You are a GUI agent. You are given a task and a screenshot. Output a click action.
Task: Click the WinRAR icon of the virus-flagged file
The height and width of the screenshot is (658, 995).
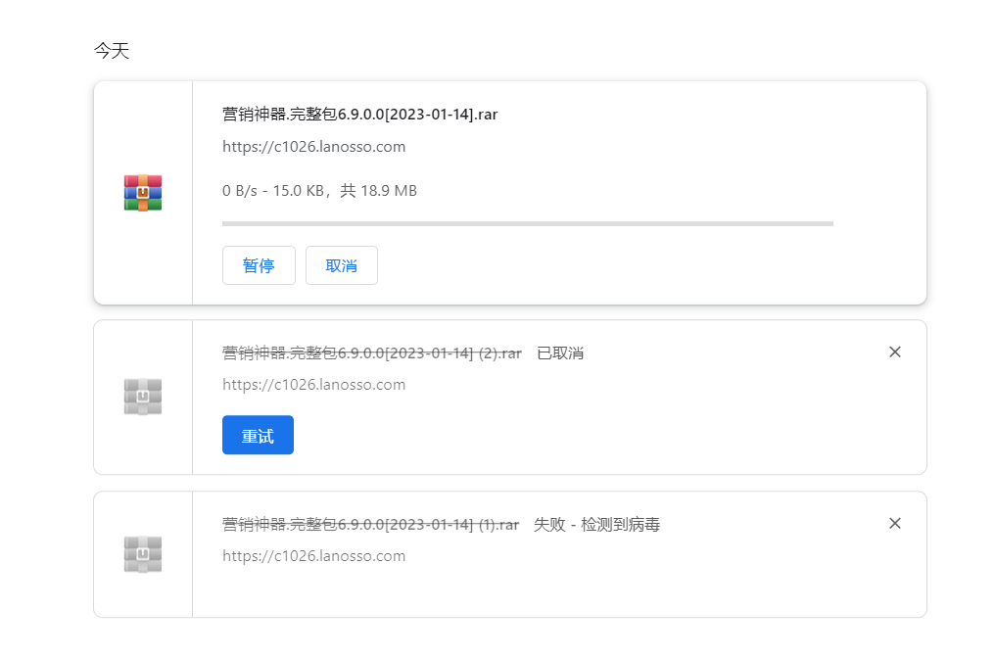142,553
